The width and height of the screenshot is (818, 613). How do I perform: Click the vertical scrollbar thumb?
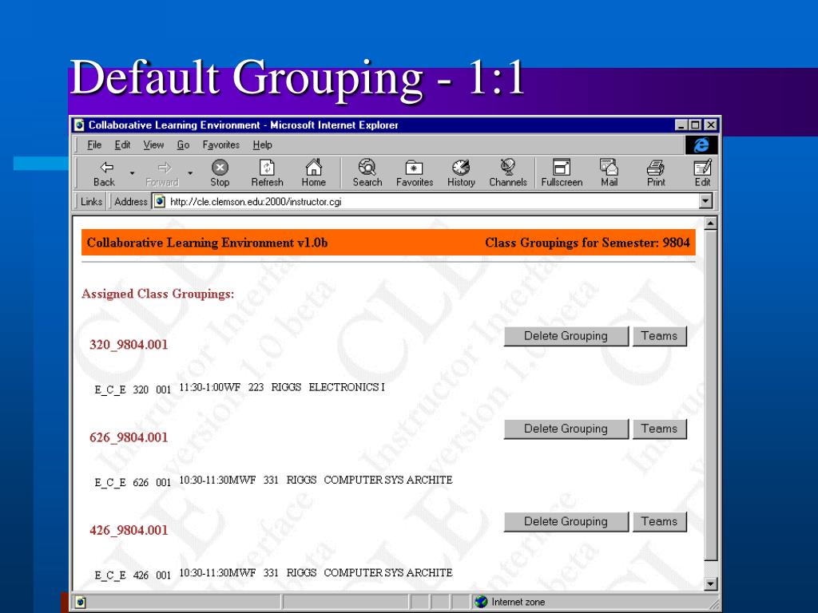pyautogui.click(x=710, y=396)
